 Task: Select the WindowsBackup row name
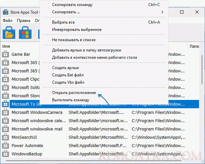click(27, 154)
